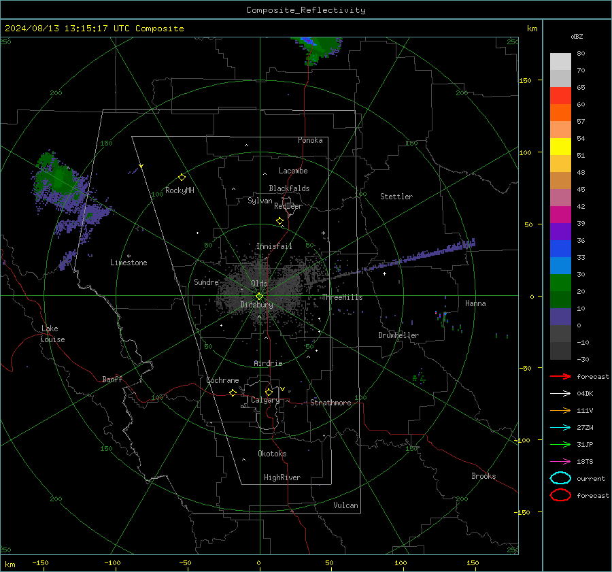This screenshot has height=572, width=612.
Task: Click the Calgary city label
Action: [x=265, y=400]
